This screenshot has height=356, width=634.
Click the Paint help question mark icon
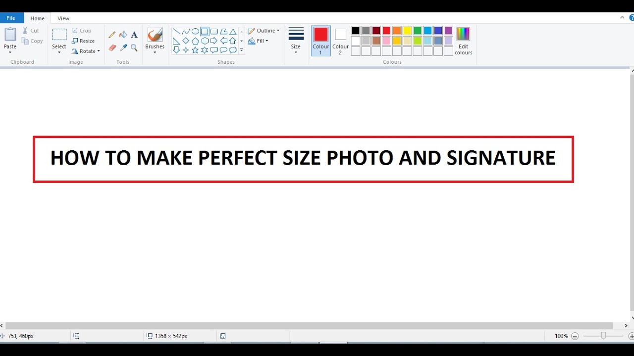pyautogui.click(x=632, y=17)
